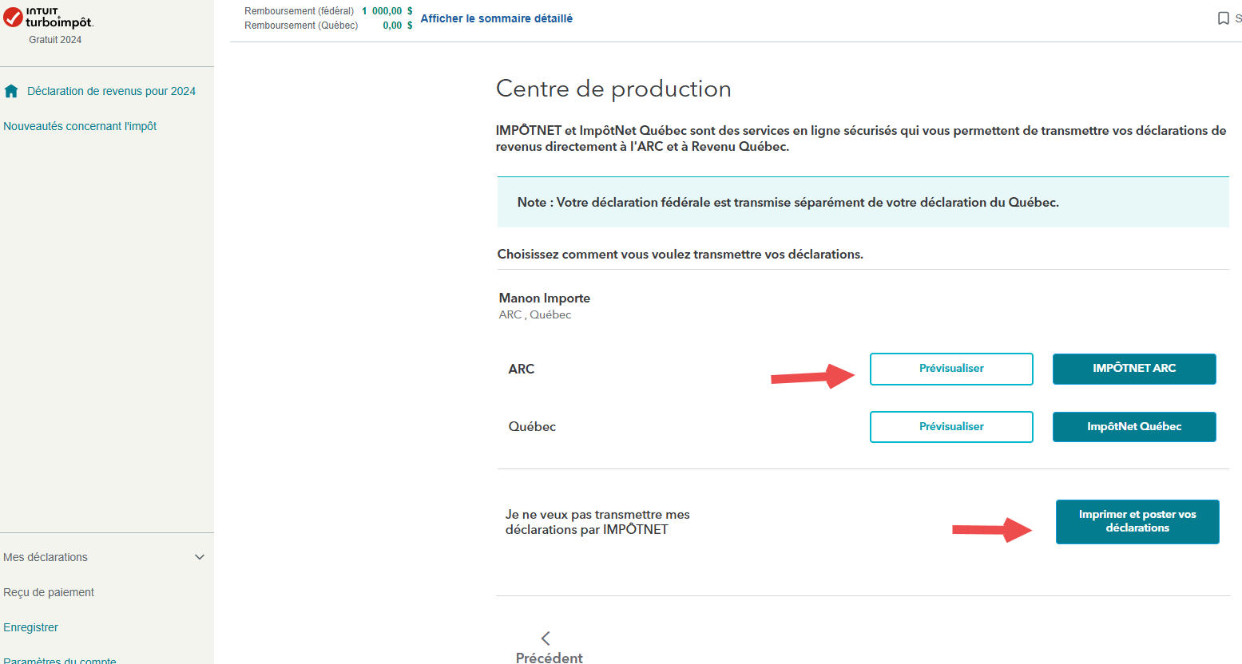The width and height of the screenshot is (1242, 664).
Task: Click the ARC , Québec subtitle
Action: point(535,314)
